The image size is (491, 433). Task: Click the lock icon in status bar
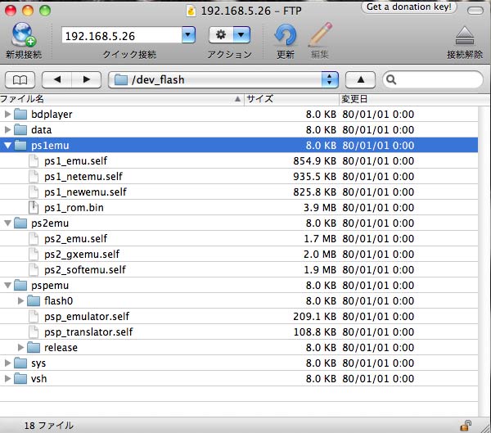(466, 426)
